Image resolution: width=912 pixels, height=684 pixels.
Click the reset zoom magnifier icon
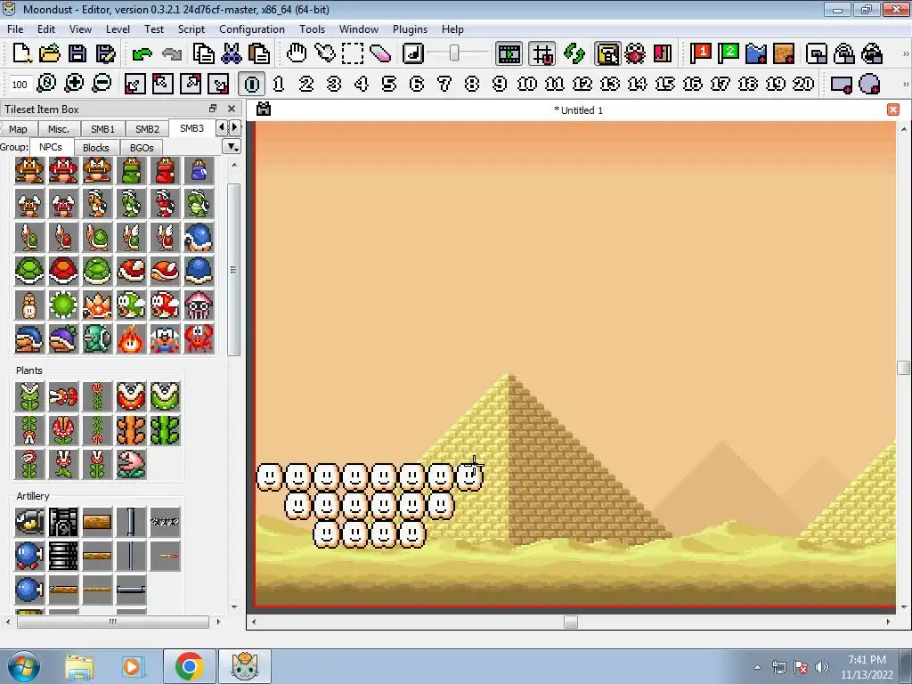pos(46,84)
